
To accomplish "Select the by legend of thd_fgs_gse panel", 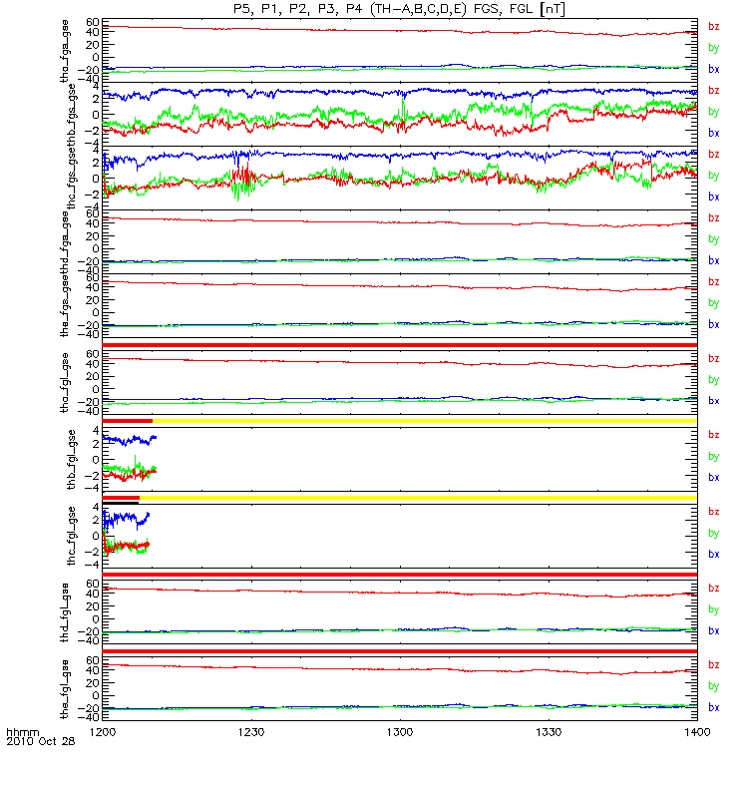I will coord(714,239).
